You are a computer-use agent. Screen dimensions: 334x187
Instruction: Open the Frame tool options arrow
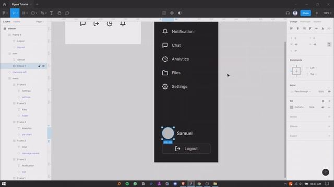coord(27,13)
